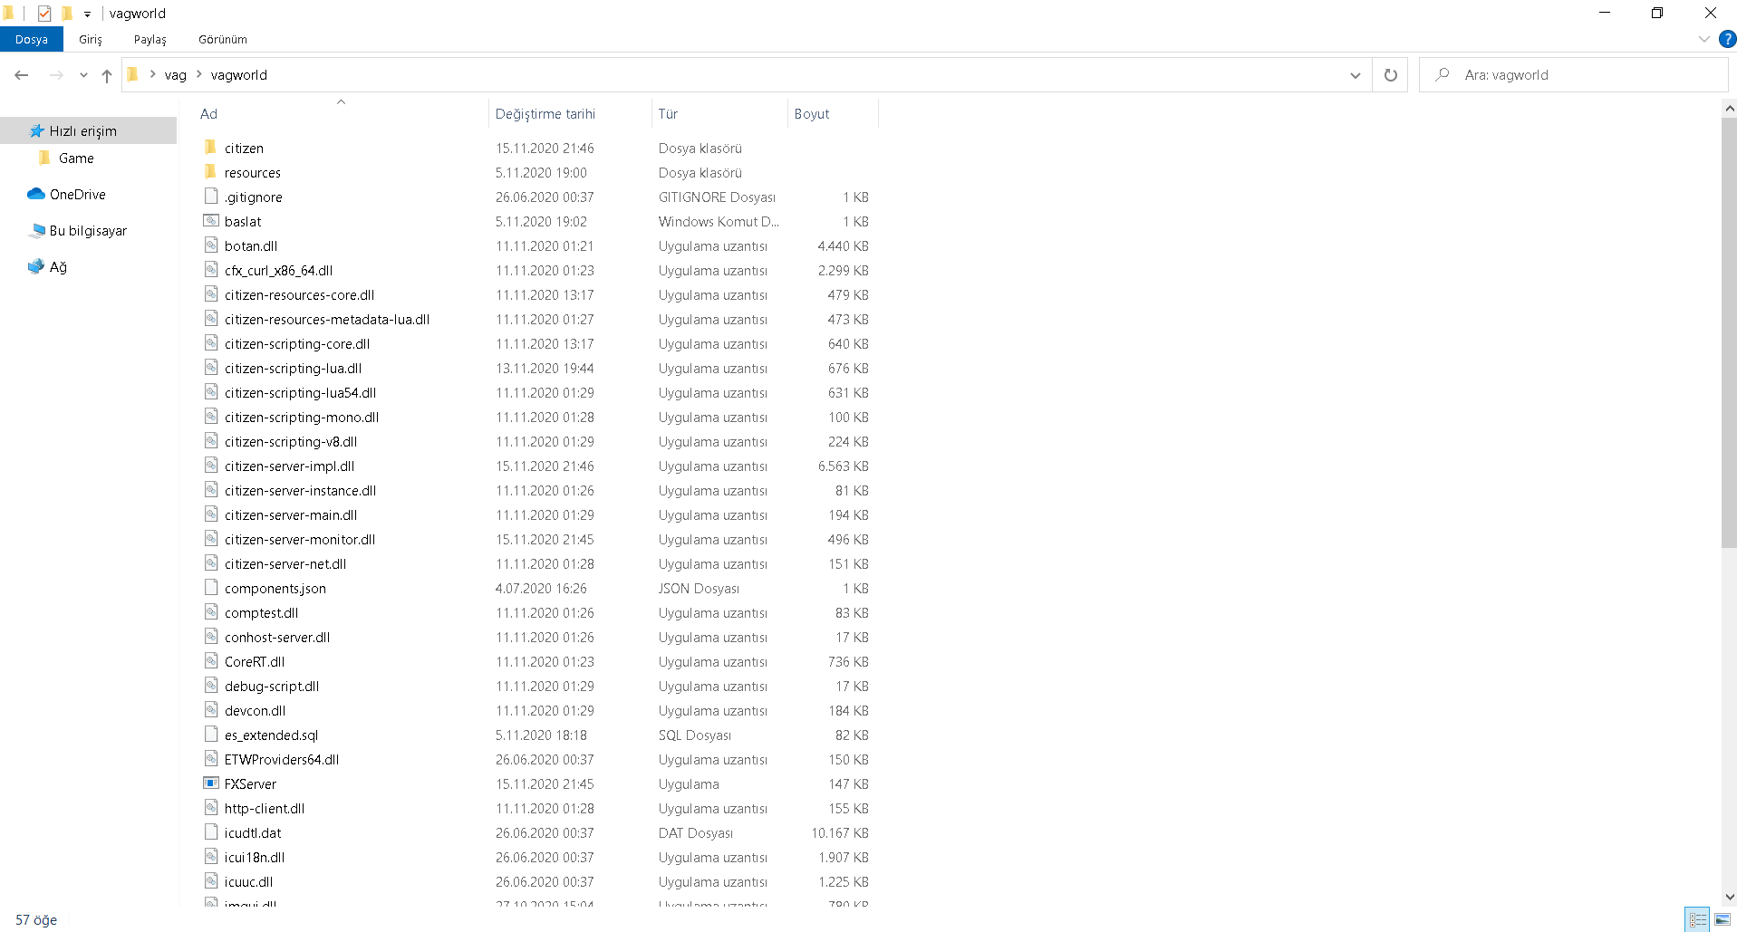The height and width of the screenshot is (932, 1737).
Task: Open recent locations dropdown arrow
Action: (83, 75)
